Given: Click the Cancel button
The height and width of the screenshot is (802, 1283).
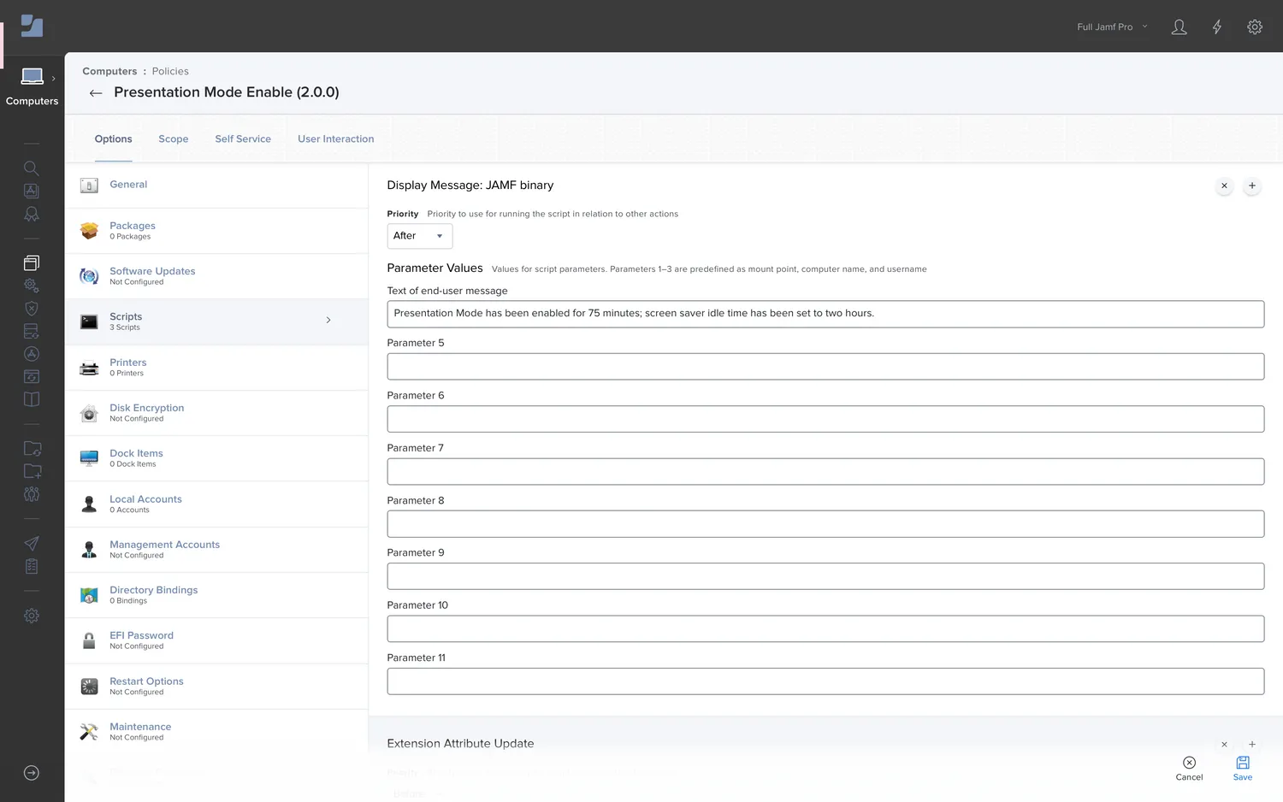Looking at the screenshot, I should click(x=1189, y=769).
